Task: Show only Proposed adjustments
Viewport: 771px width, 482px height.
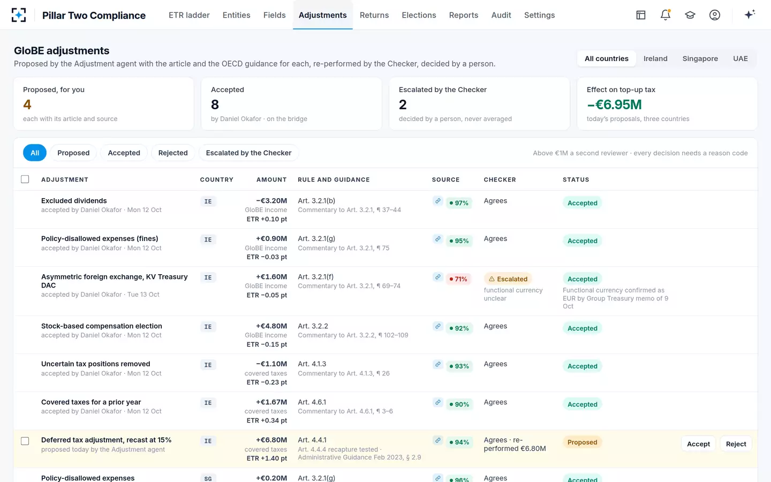Action: 73,153
